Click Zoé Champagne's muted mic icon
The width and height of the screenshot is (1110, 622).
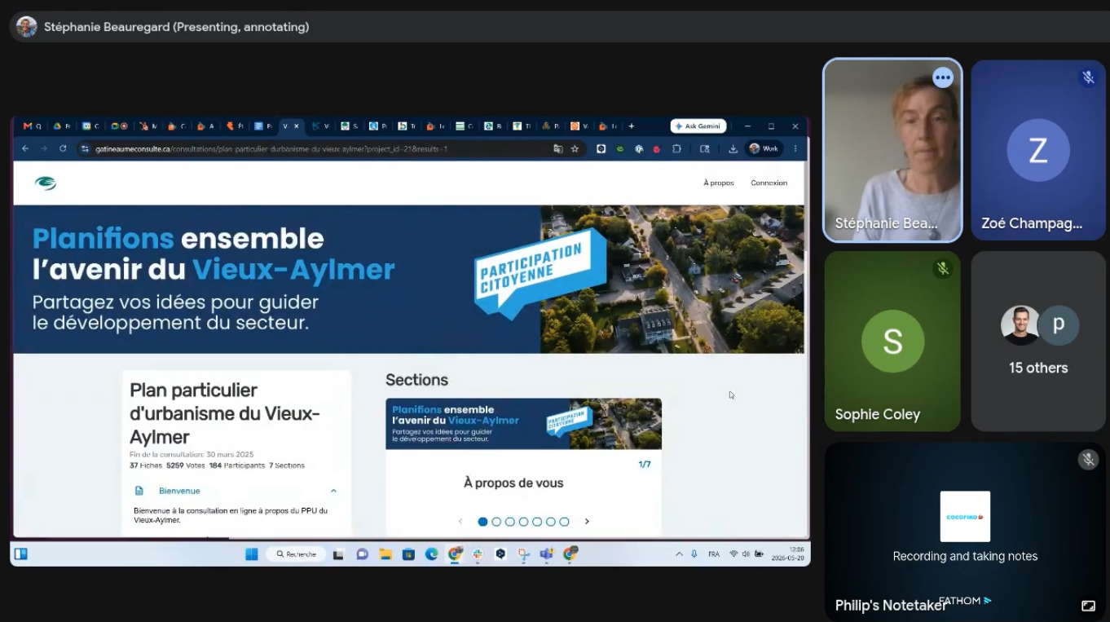click(x=1088, y=77)
